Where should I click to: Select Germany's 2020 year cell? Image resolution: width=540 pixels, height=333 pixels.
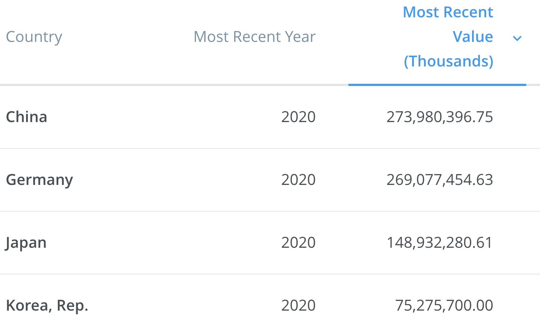point(298,180)
